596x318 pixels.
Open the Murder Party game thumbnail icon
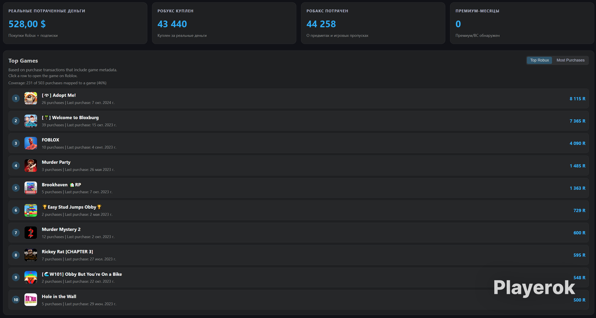tap(31, 166)
